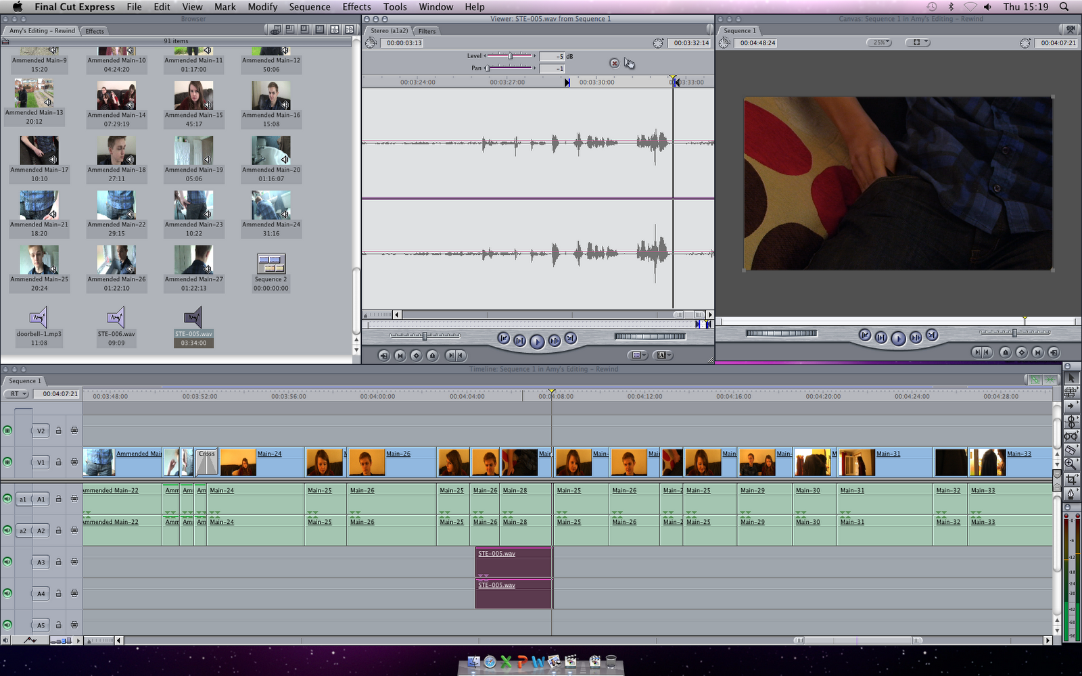This screenshot has height=676, width=1082.
Task: Select the Slip tool in tool palette
Action: tap(1071, 435)
